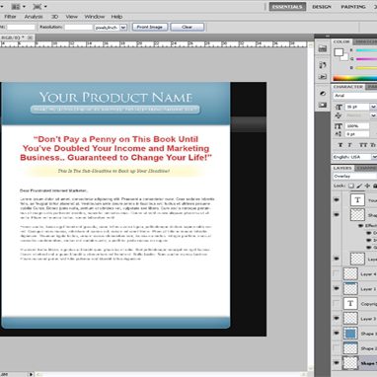This screenshot has width=377, height=377.
Task: Toggle Lock transparent pixels in Layers panel
Action: pyautogui.click(x=351, y=186)
